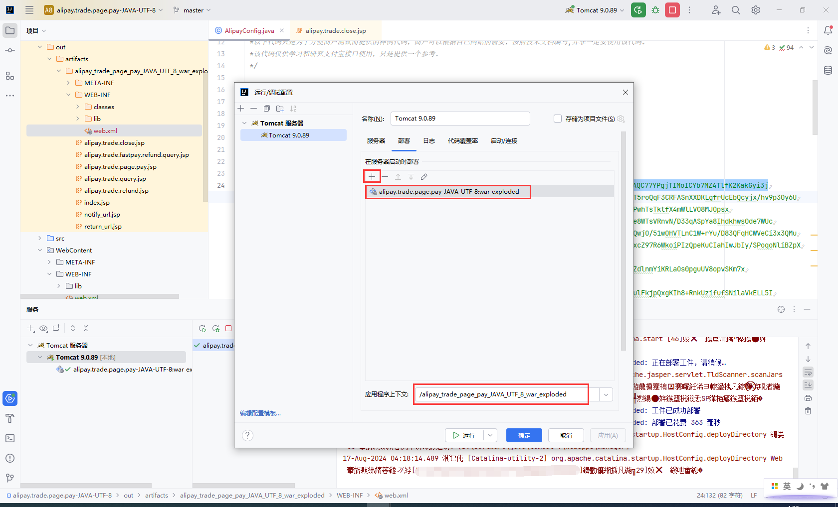Stop the running Tomcat server
Image resolution: width=838 pixels, height=507 pixels.
click(672, 10)
